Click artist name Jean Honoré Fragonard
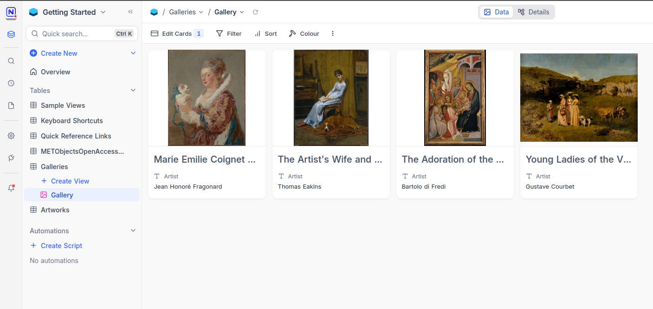 pos(188,187)
